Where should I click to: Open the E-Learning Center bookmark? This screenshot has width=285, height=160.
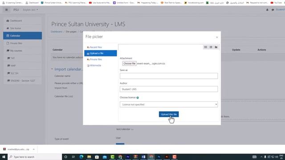coord(12,3)
